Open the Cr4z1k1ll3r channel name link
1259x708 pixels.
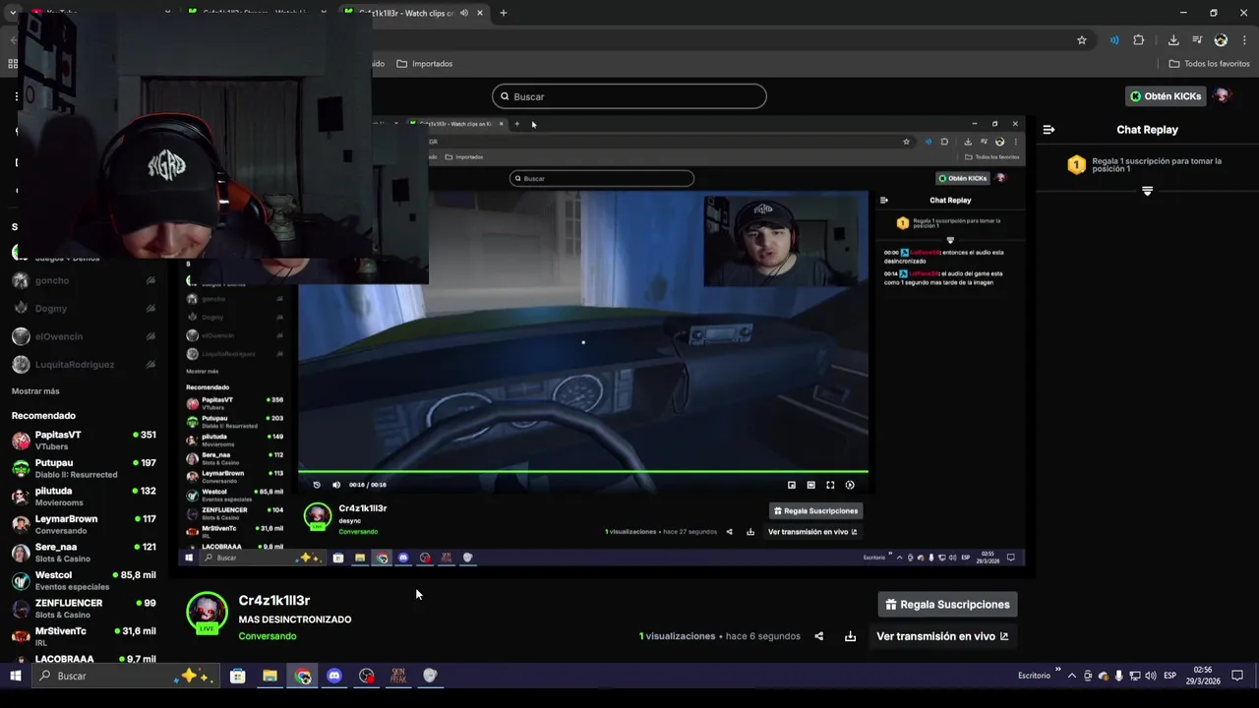click(x=274, y=600)
